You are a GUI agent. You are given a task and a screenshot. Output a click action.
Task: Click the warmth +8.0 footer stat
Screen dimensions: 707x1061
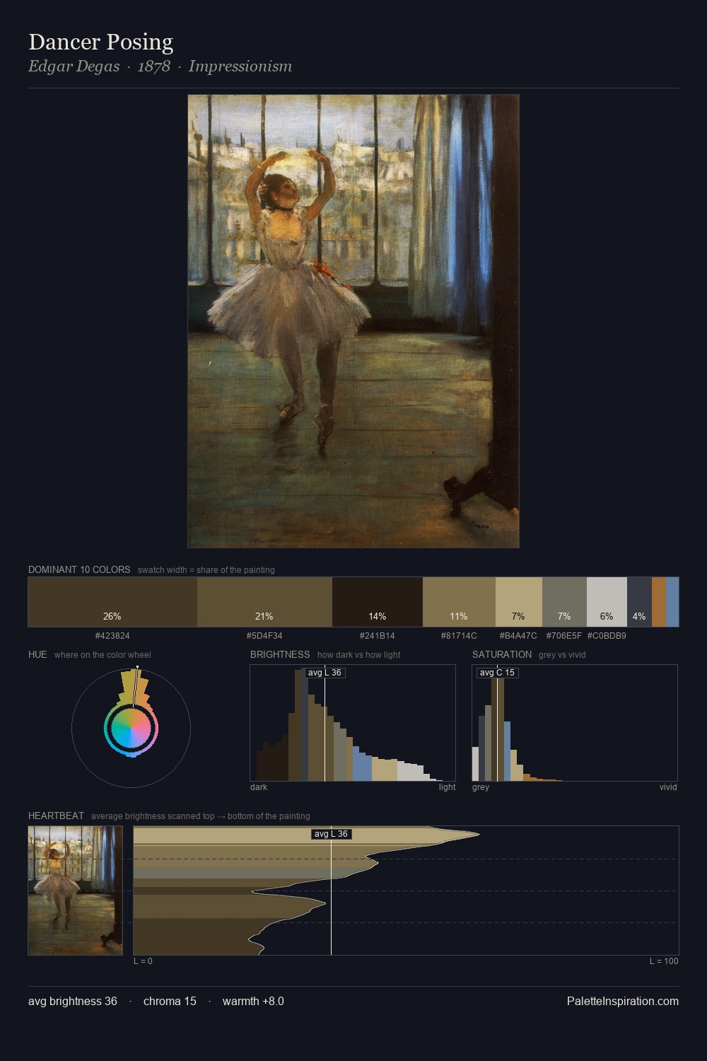point(253,1001)
